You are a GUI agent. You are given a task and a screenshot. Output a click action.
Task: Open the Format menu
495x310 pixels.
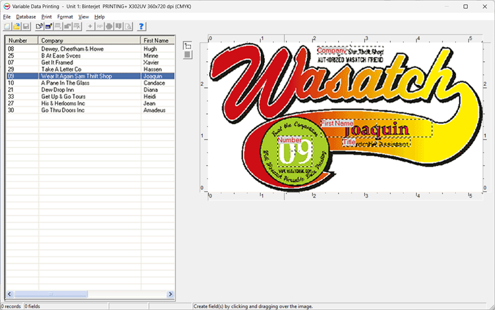[x=65, y=17]
